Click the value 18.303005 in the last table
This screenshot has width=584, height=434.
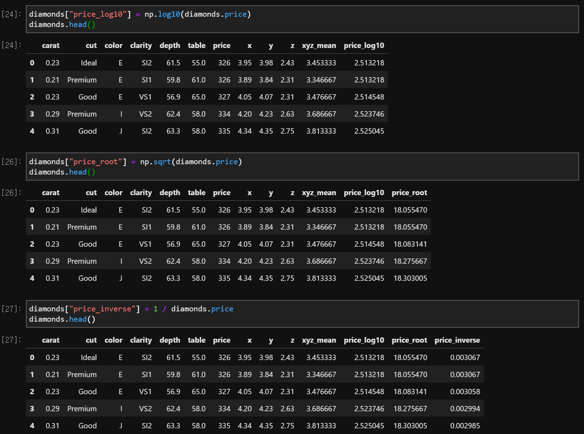point(410,425)
